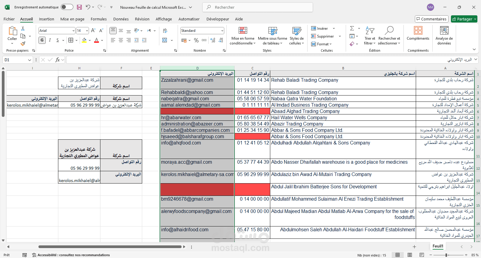Click the decrease indent icon
Screen dimensions: 481x258
[136, 40]
